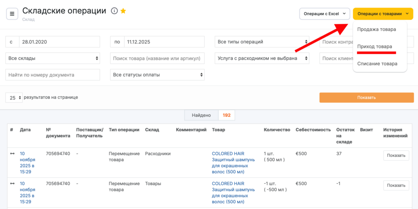Viewport: 418px width, 209px height.
Task: Click the start date field 28.01.2020
Action: tap(60, 42)
